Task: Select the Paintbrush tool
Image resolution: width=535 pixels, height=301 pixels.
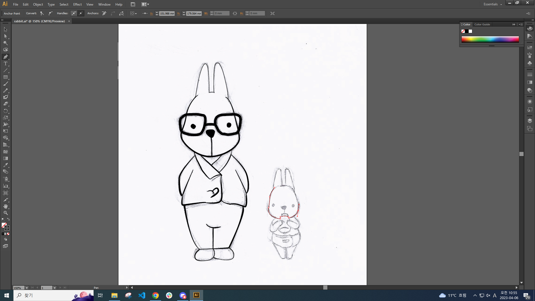Action: pos(6,84)
